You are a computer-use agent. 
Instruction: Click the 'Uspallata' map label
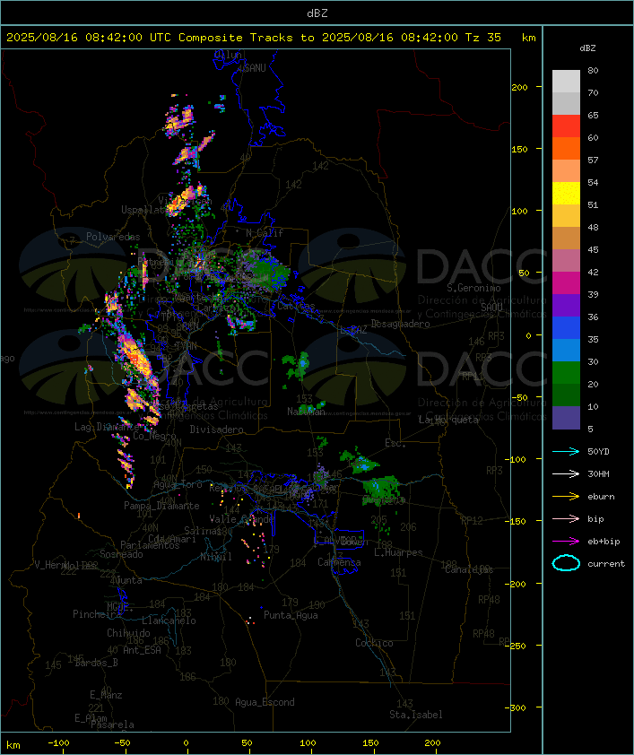tap(144, 210)
